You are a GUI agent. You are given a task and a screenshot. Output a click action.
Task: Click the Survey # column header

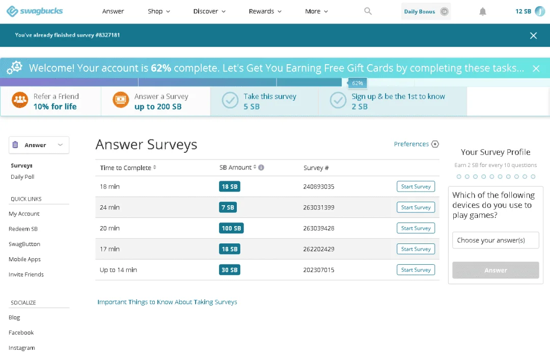316,168
